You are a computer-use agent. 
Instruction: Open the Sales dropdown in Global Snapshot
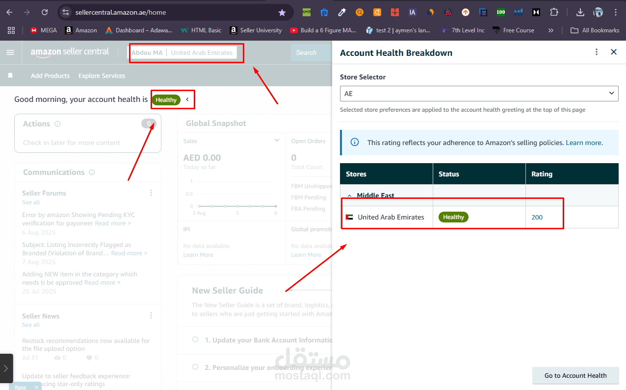tap(277, 141)
